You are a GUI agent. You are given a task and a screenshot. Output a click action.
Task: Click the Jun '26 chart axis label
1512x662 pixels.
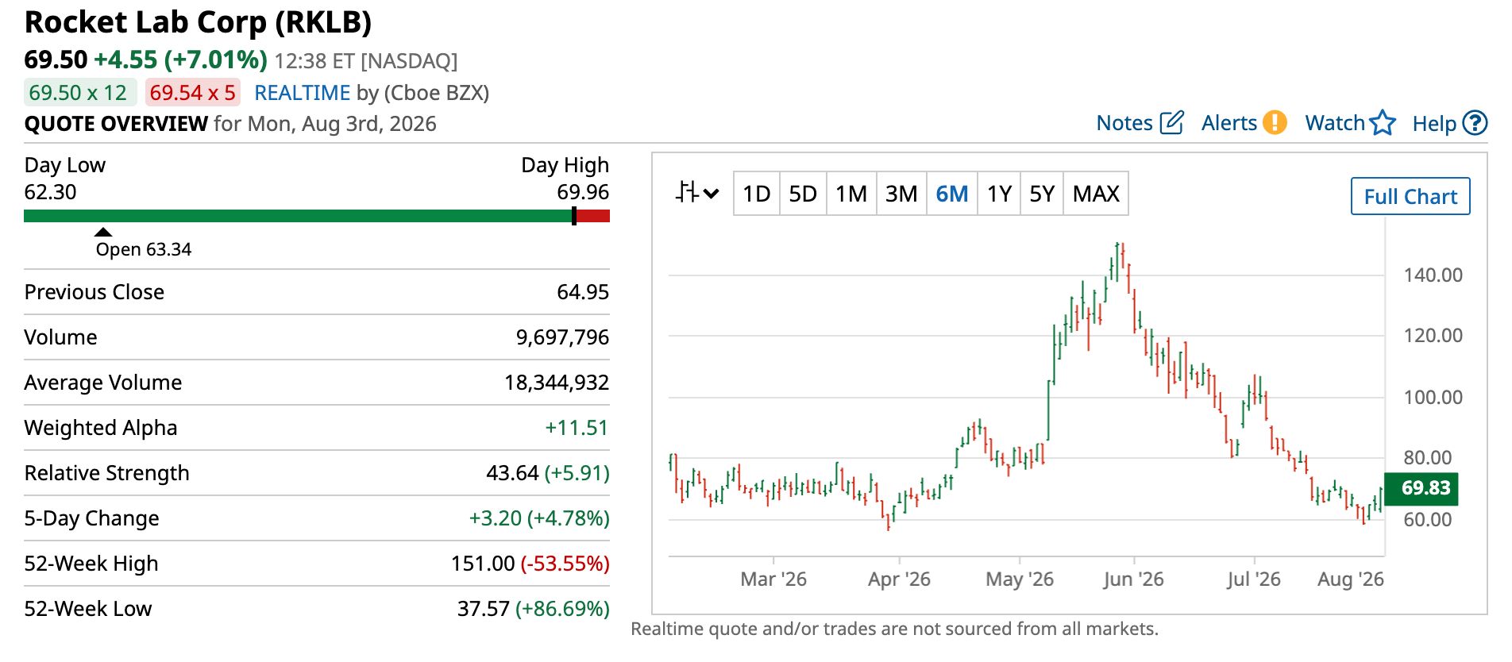coord(1133,579)
